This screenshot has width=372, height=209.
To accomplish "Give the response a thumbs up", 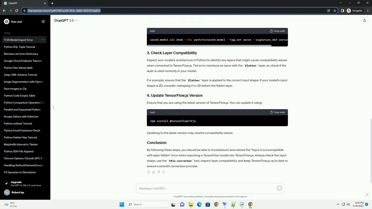I will pyautogui.click(x=153, y=172).
